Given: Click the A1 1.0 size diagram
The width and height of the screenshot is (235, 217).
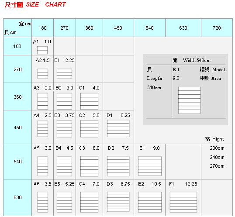Looking at the screenshot, I should [42, 50].
